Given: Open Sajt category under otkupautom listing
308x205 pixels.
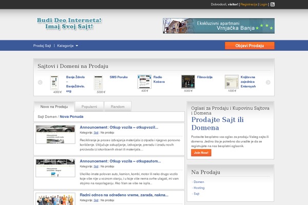Looking at the screenshot, I should pyautogui.click(x=96, y=167).
